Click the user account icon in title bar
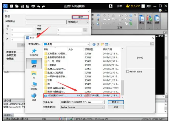The height and width of the screenshot is (123, 171). coord(111,6)
